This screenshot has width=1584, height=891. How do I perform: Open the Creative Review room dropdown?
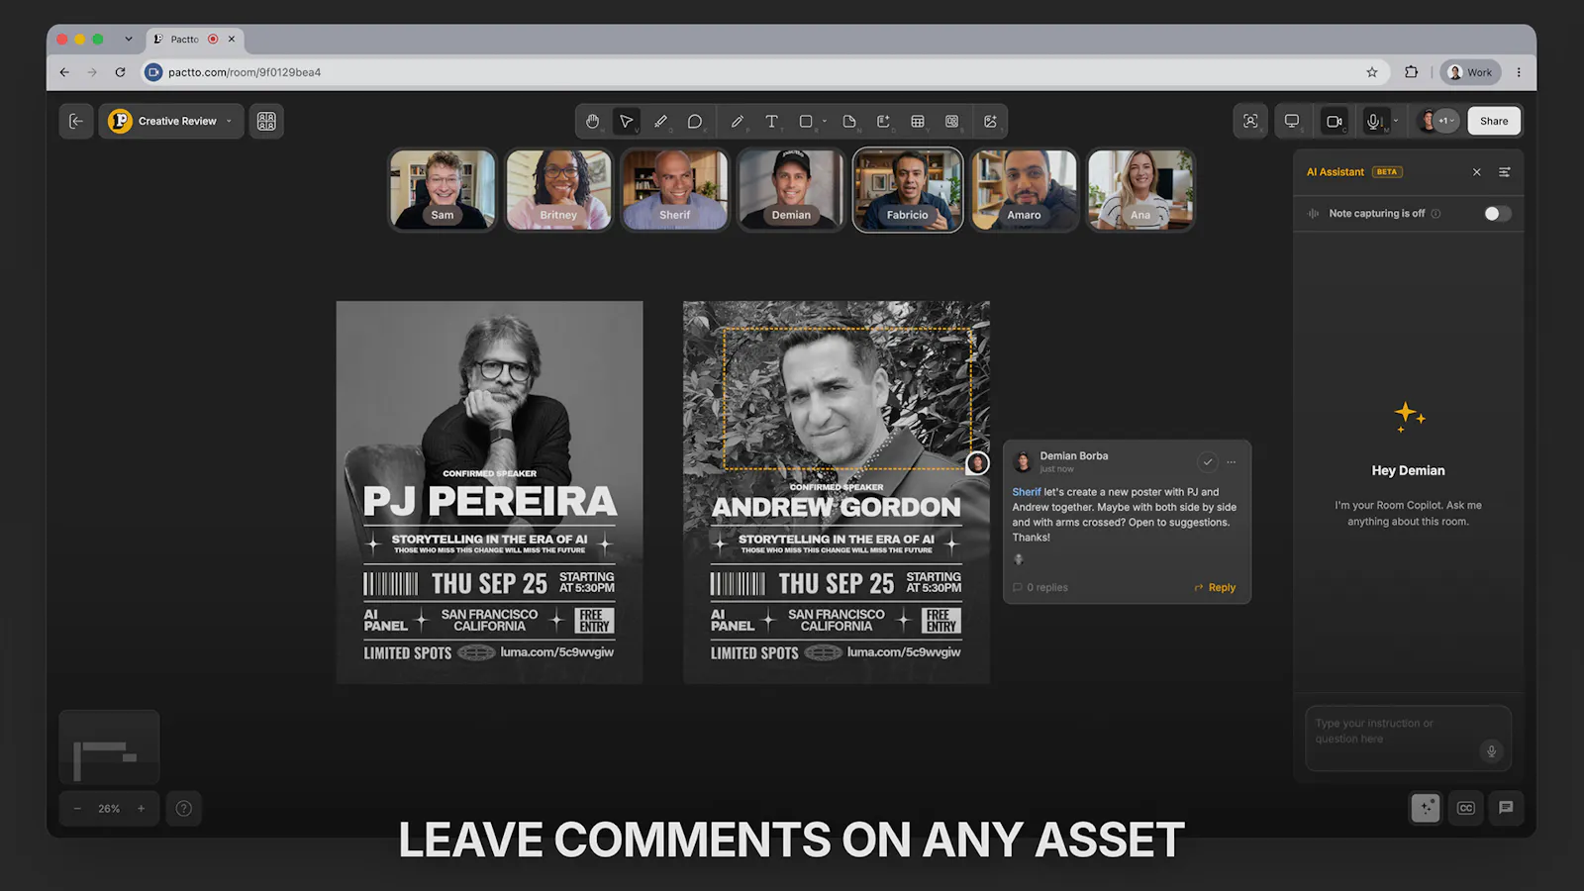coord(171,121)
